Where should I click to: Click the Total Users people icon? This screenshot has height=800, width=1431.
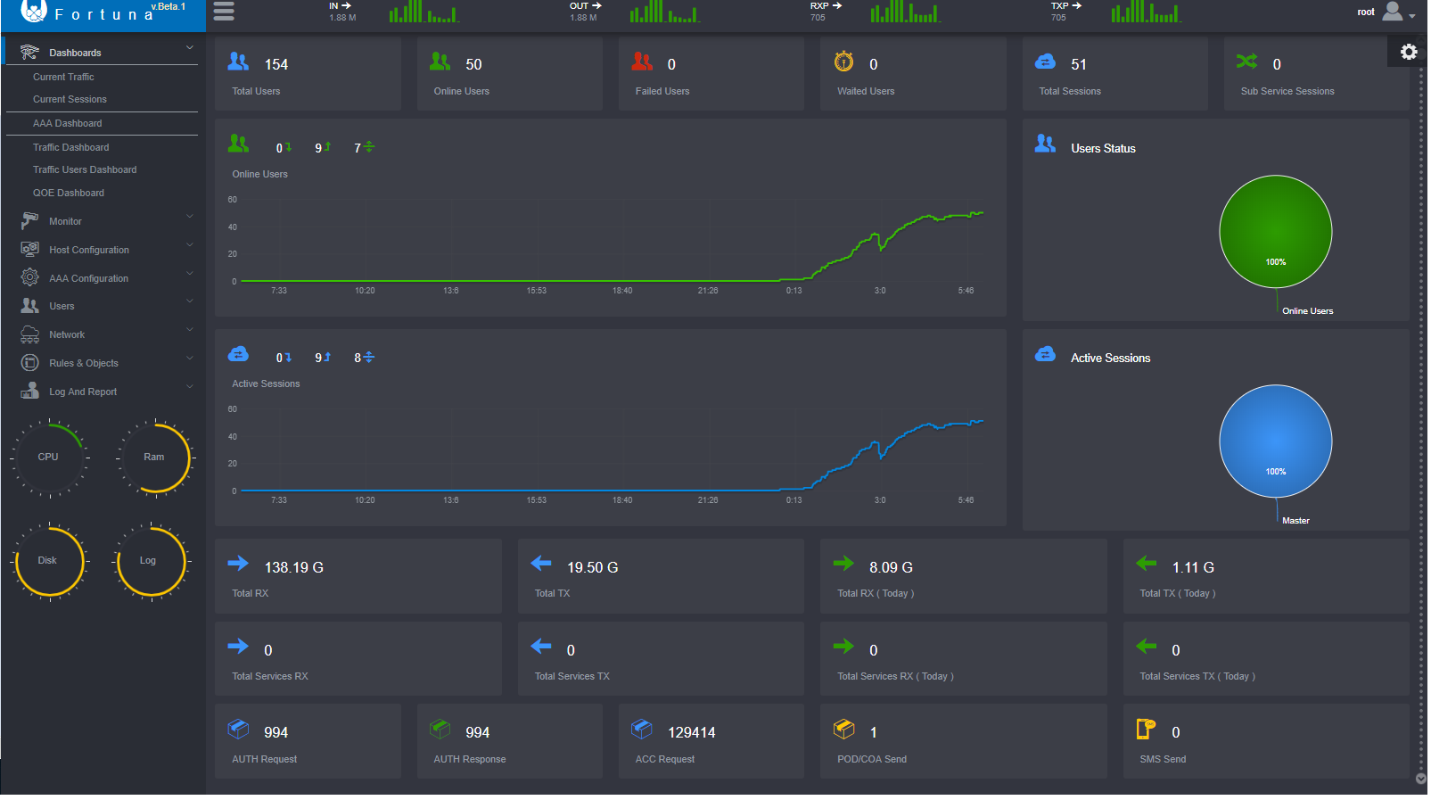tap(239, 62)
